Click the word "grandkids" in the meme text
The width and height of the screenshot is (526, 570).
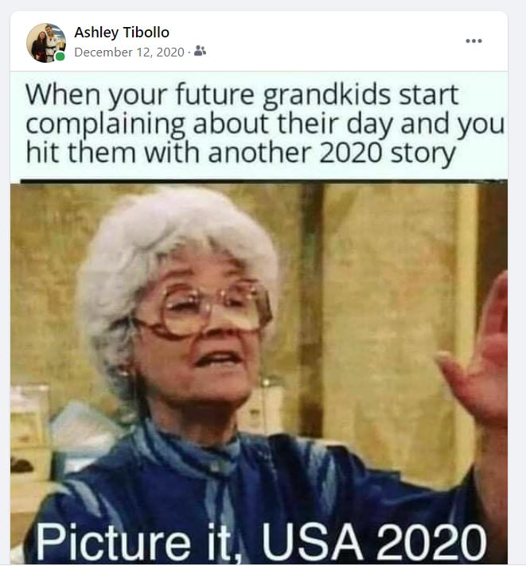[x=326, y=96]
